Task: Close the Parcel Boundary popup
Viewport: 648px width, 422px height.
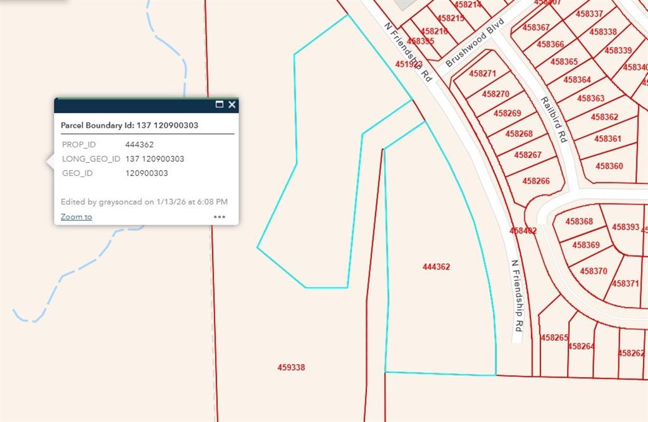Action: pos(232,104)
